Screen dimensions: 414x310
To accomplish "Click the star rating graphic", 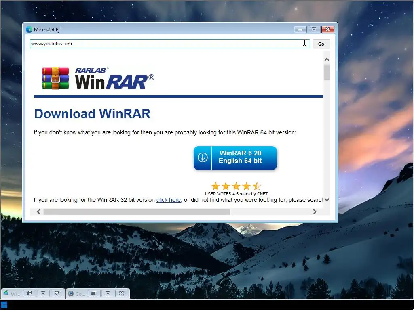I will click(236, 186).
